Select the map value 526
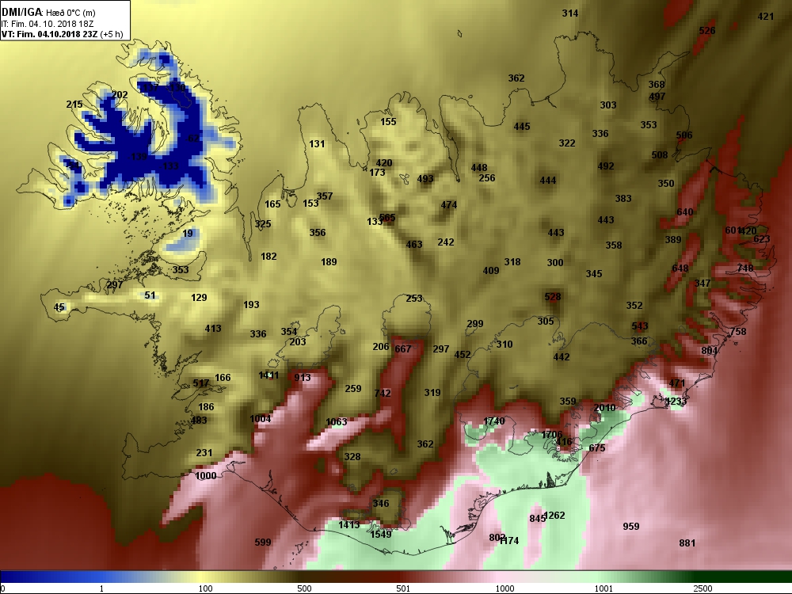 coord(707,31)
